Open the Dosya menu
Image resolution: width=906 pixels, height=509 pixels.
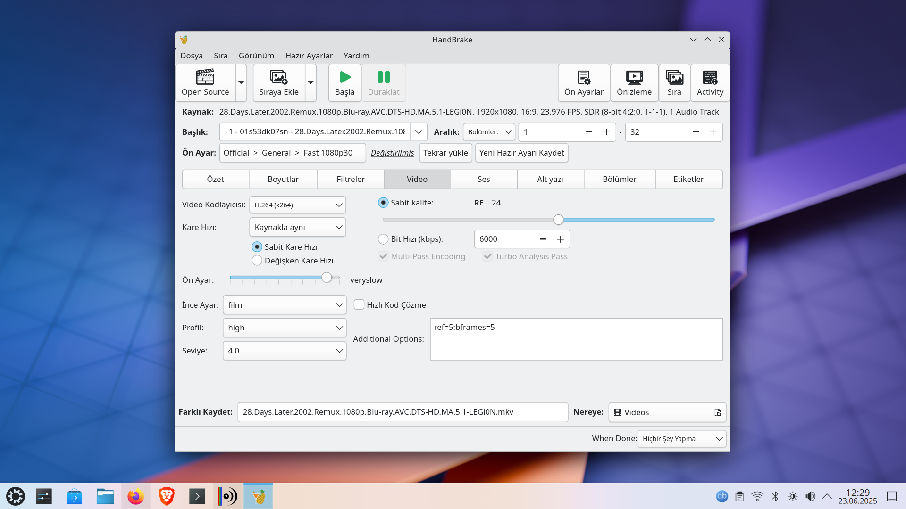point(192,56)
